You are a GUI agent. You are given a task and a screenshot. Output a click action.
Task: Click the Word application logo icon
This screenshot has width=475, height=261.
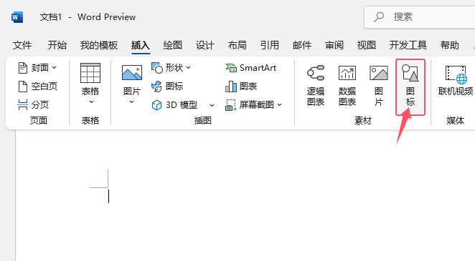(x=17, y=17)
